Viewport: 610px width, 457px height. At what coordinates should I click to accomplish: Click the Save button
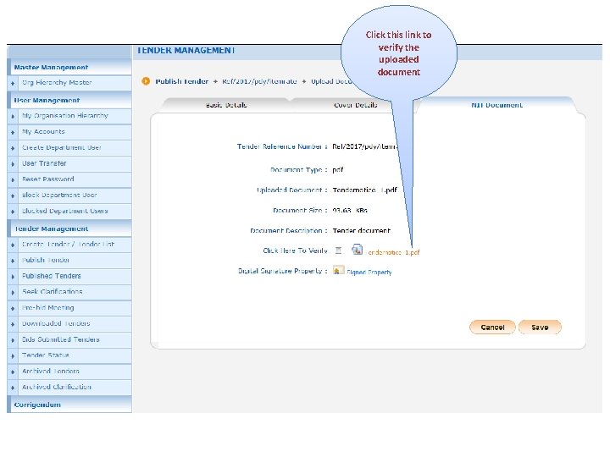click(540, 328)
